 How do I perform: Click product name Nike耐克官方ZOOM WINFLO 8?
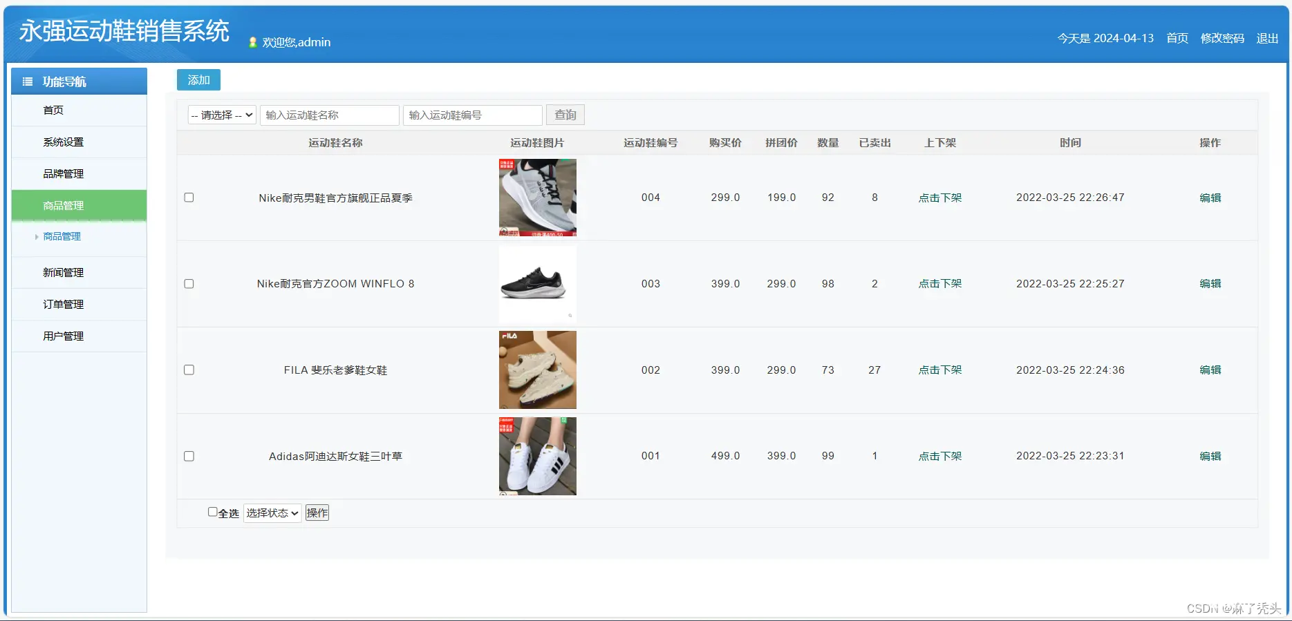click(335, 284)
